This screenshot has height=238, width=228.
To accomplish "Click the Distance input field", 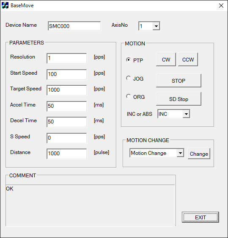I will coord(67,154).
